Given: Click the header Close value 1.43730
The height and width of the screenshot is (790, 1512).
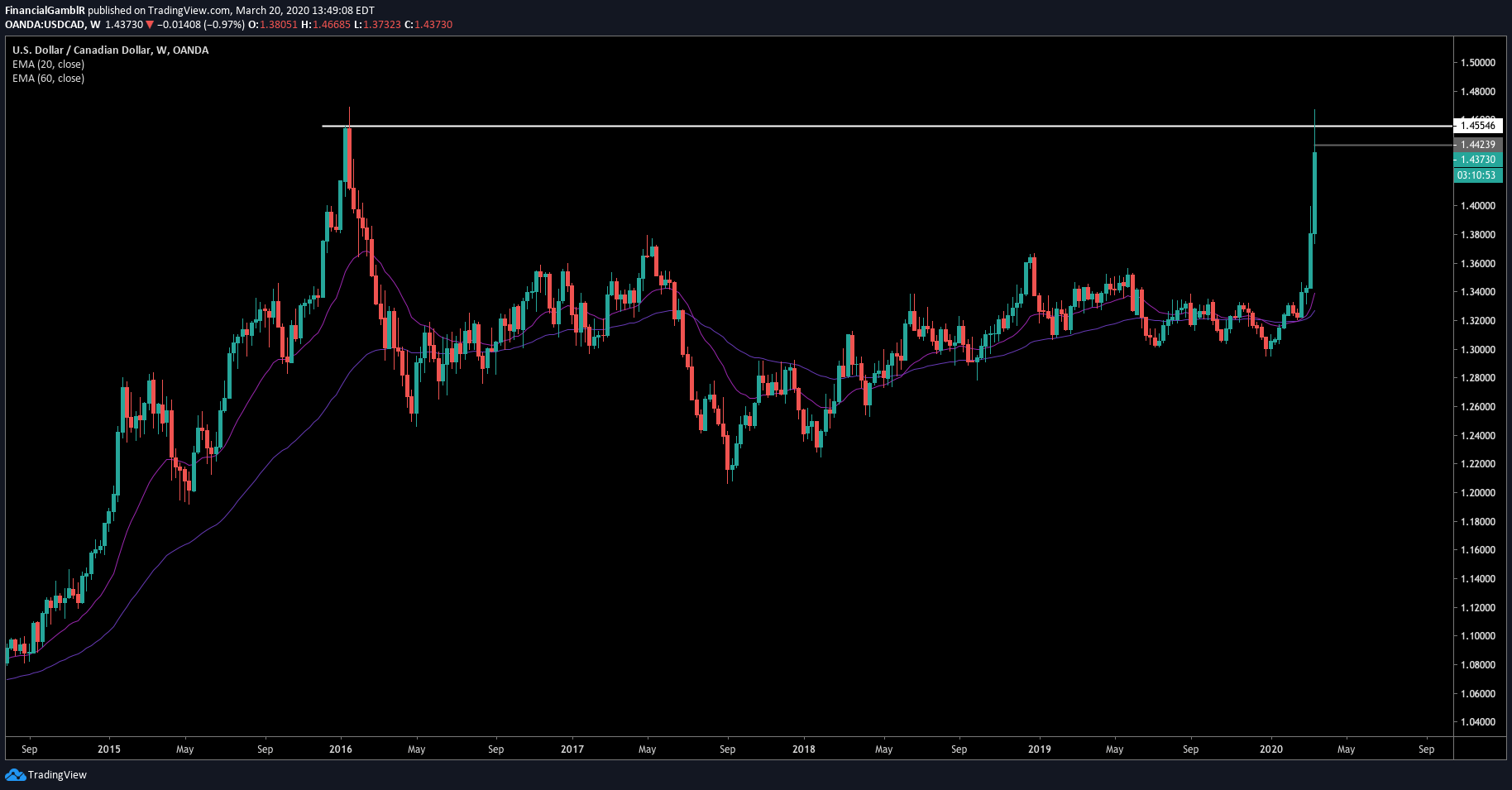Looking at the screenshot, I should coord(434,25).
